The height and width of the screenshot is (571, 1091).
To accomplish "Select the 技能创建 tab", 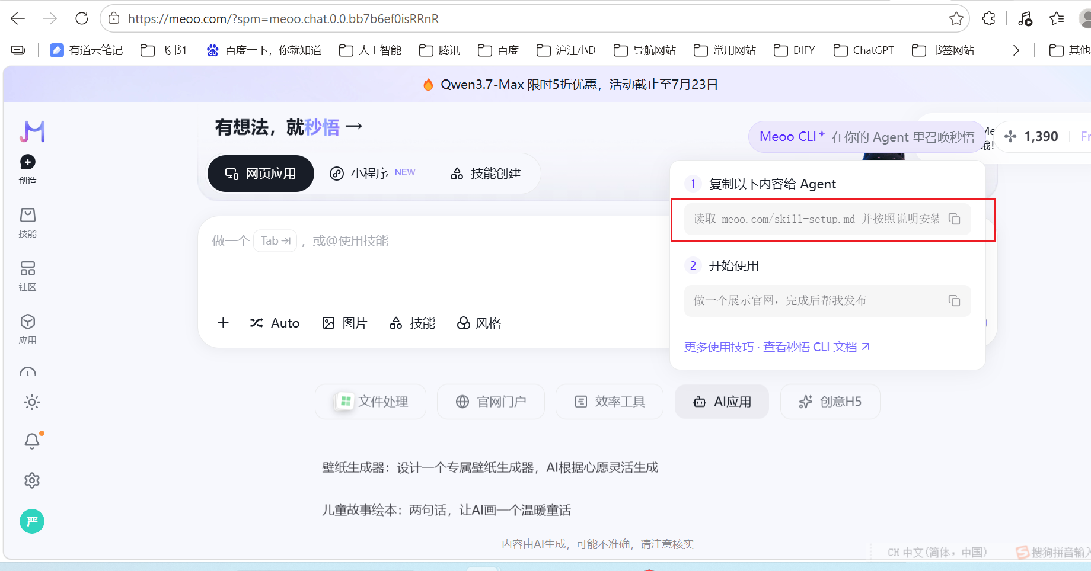I will click(x=486, y=173).
